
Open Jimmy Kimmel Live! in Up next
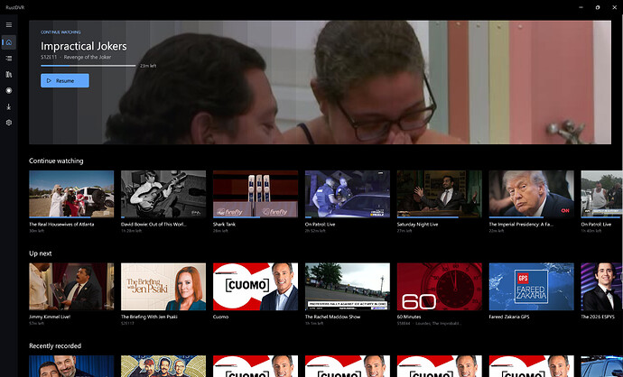click(71, 287)
